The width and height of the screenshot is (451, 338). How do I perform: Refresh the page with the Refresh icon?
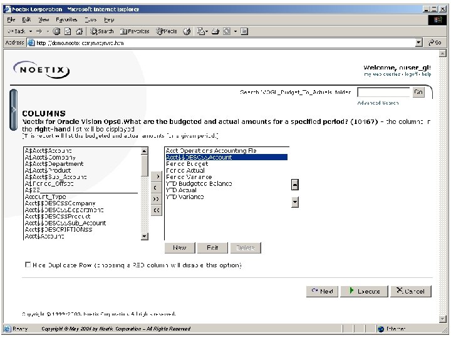68,31
